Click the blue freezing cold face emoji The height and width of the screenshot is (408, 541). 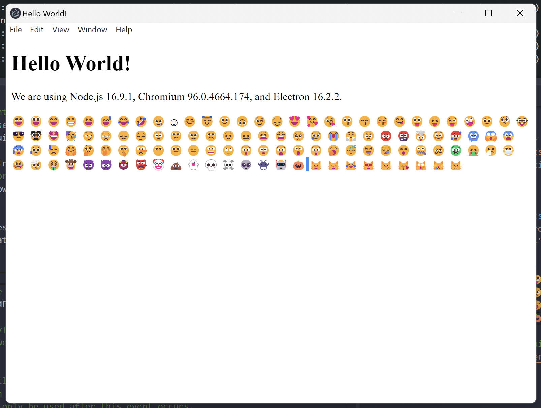tap(474, 136)
